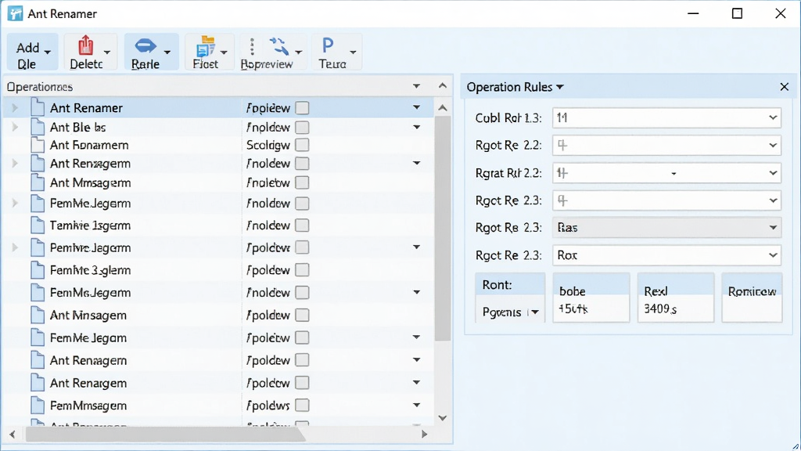Tick the checkbox in FemMmsagem row
The image size is (801, 451).
pyautogui.click(x=302, y=406)
